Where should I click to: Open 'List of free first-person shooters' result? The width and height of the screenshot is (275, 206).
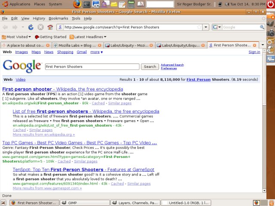click(86, 112)
